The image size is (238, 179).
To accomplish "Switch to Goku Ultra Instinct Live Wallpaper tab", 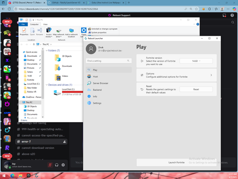I will [x=106, y=3].
